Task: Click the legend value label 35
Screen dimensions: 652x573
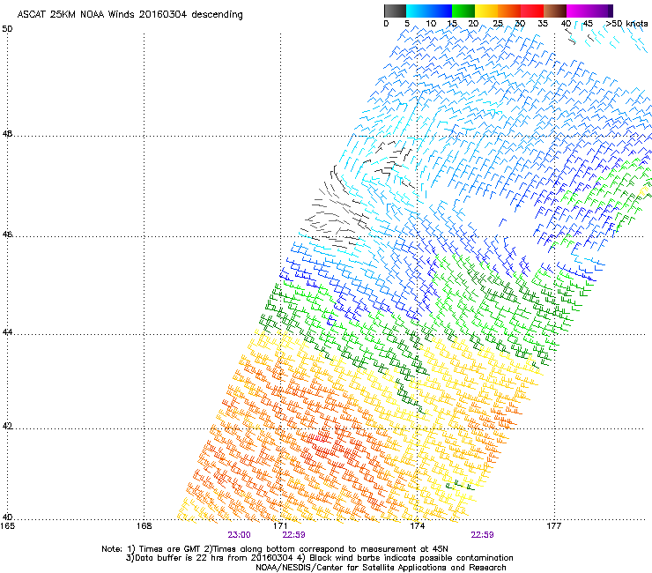Action: [x=543, y=24]
